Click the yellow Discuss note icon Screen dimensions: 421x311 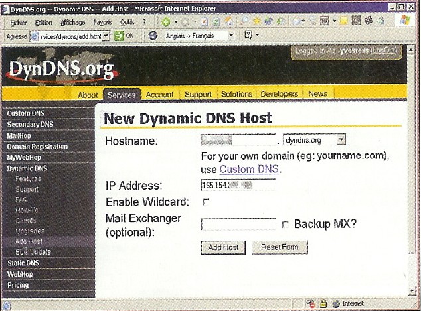click(x=344, y=21)
